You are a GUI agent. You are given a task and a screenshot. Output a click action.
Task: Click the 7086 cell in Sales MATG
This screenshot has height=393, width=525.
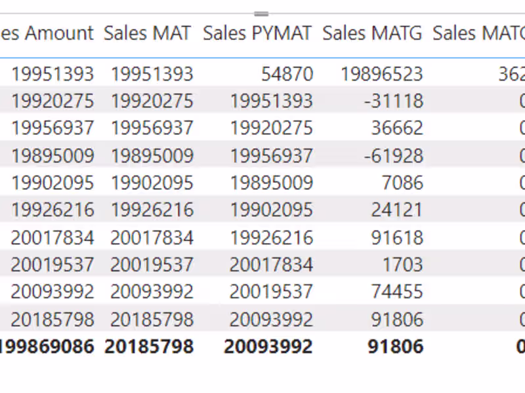pos(404,183)
